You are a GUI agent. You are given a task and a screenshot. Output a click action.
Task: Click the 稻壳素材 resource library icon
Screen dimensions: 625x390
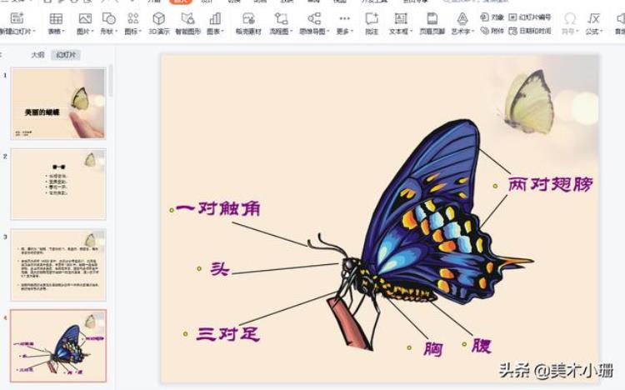[247, 19]
